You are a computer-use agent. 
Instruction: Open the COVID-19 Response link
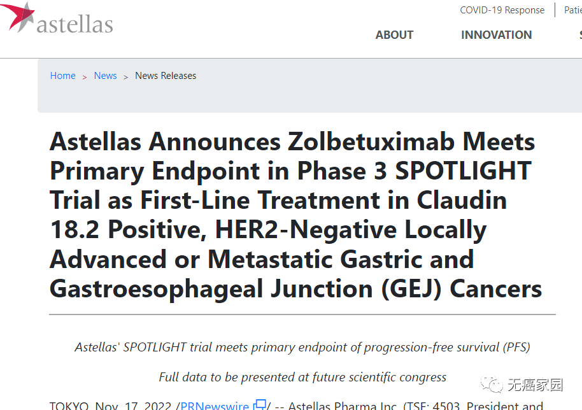(502, 10)
